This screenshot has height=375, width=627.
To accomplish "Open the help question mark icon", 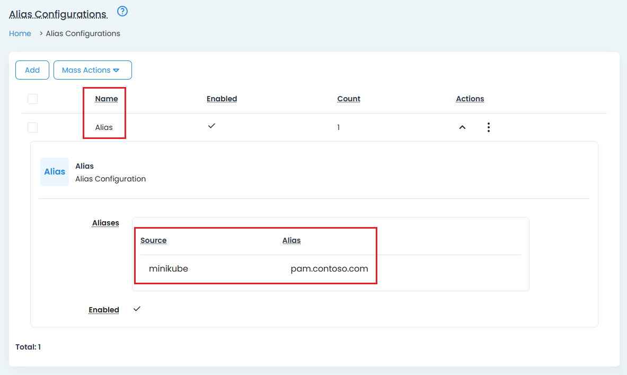I will coord(122,11).
